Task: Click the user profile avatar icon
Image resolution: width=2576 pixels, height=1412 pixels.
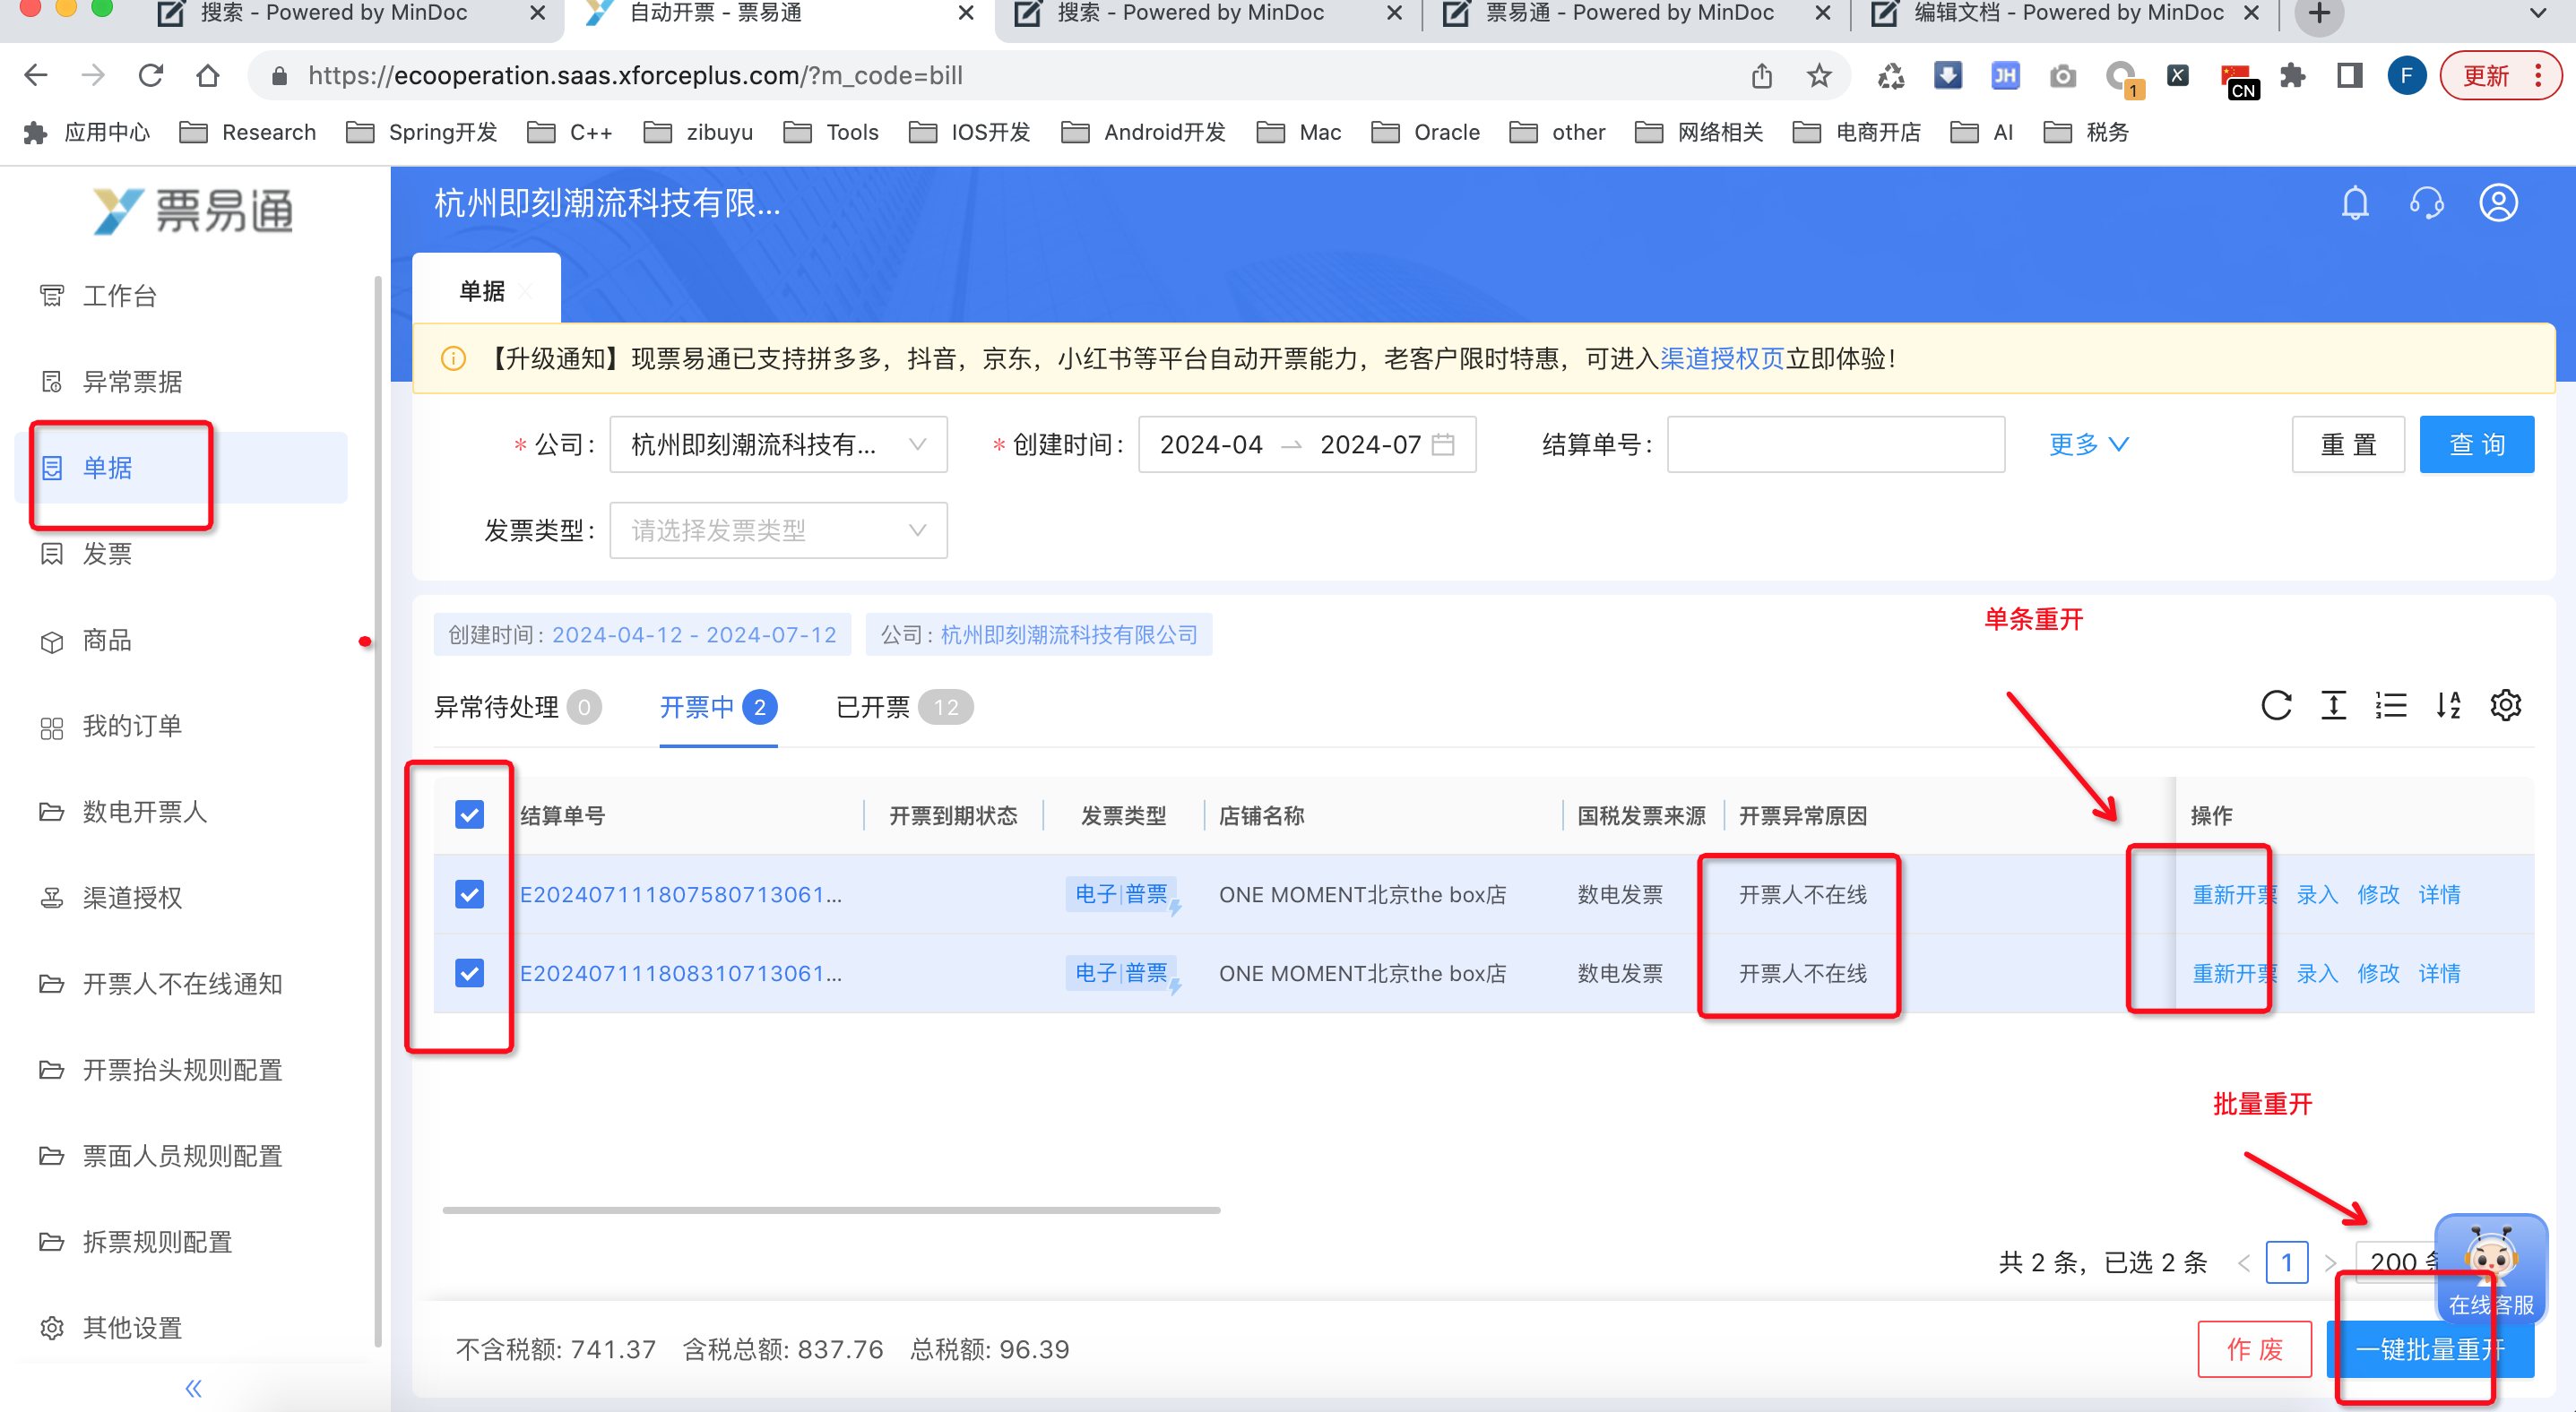Action: click(2497, 204)
